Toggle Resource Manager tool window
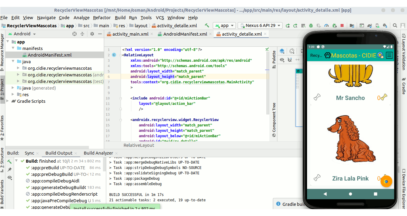Image resolution: width=407 pixels, height=216 pixels. click(x=2, y=52)
